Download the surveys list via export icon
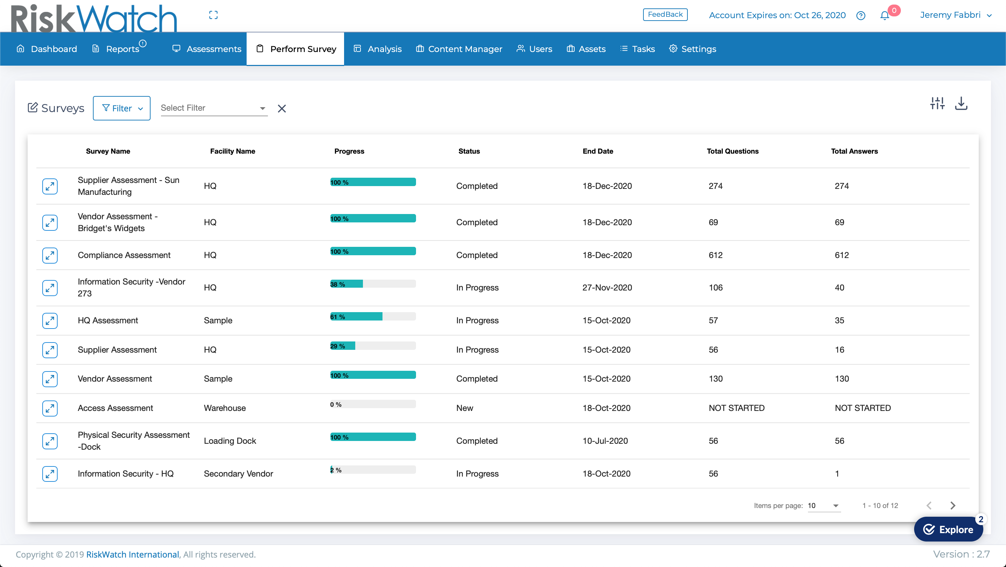 click(961, 103)
